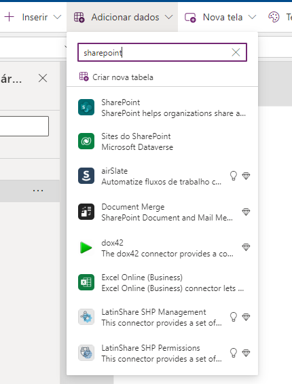Click the Nova tela screen icon

(x=190, y=18)
